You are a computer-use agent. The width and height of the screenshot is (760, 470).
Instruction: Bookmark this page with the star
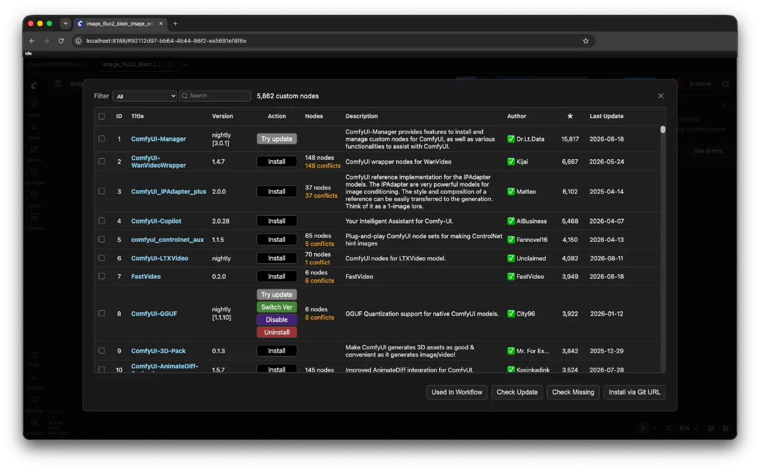[x=585, y=41]
